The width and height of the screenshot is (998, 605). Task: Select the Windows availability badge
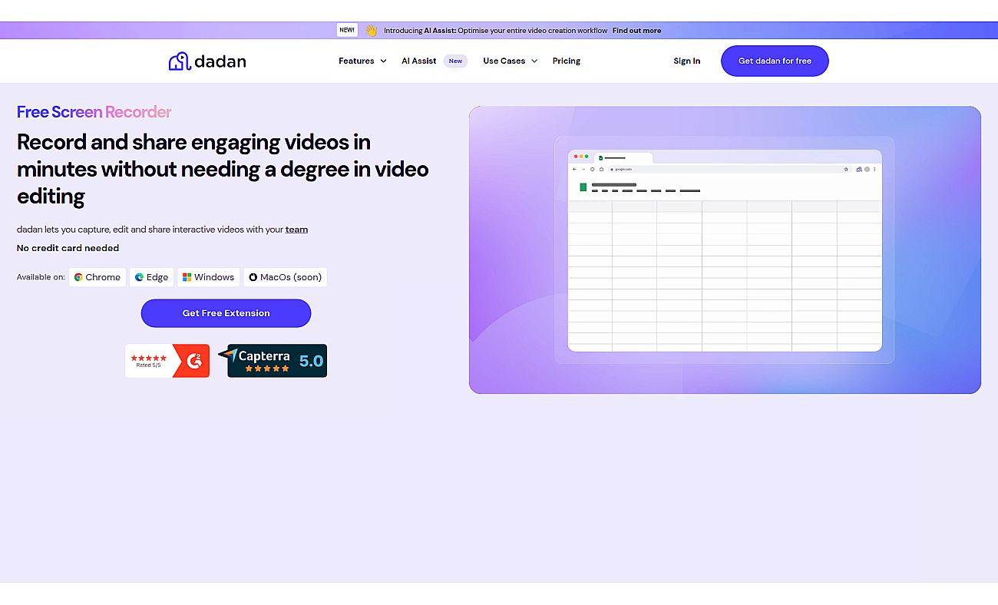[x=209, y=277]
